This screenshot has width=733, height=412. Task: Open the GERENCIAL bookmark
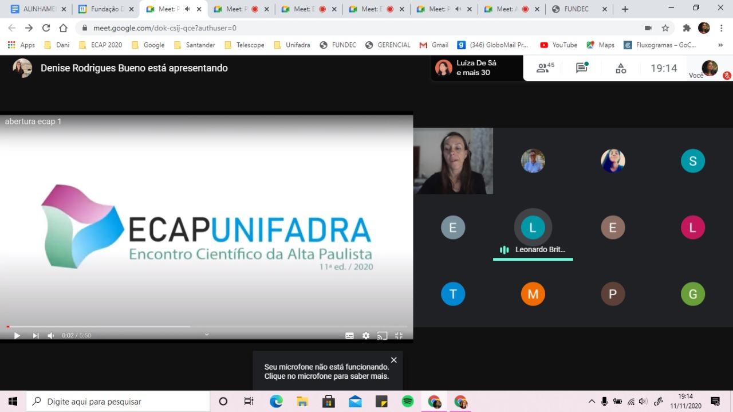(x=388, y=45)
